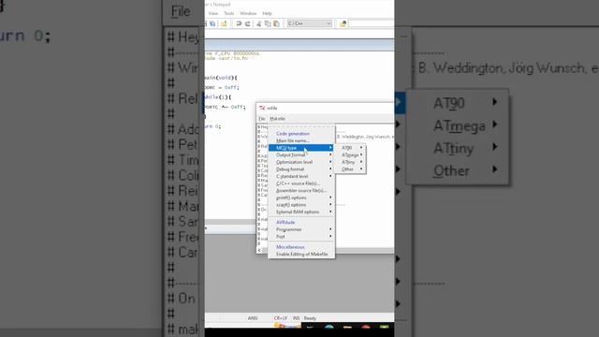
Task: Click the cut scissors icon in the toolbar
Action: pyautogui.click(x=258, y=23)
